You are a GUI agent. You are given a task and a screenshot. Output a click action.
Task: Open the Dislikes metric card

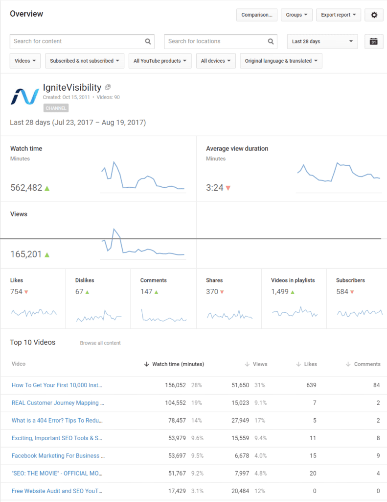point(98,299)
